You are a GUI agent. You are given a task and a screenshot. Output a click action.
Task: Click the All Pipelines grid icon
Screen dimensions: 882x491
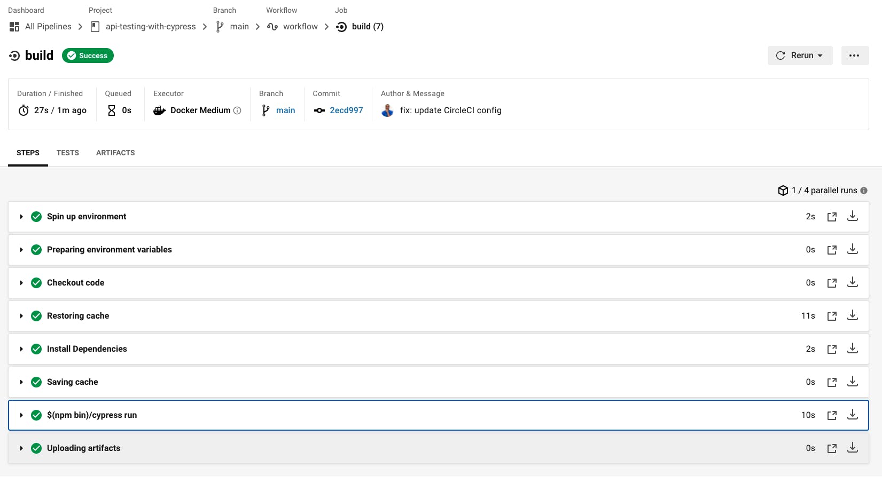14,26
